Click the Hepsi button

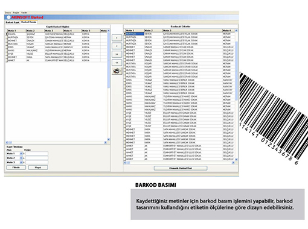(38, 168)
